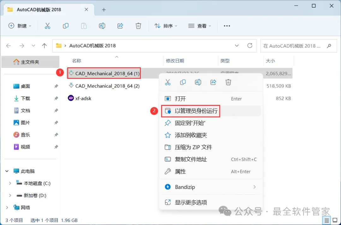Sort by the 名称 column header
Image resolution: width=341 pixels, height=225 pixels.
[x=76, y=61]
